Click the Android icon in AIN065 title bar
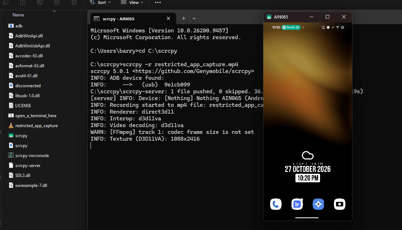Image resolution: width=402 pixels, height=230 pixels. (269, 17)
